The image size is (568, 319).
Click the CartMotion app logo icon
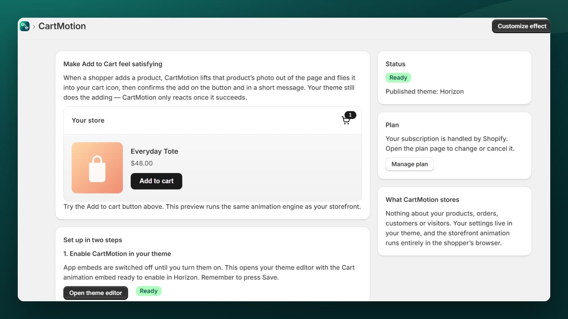[24, 26]
